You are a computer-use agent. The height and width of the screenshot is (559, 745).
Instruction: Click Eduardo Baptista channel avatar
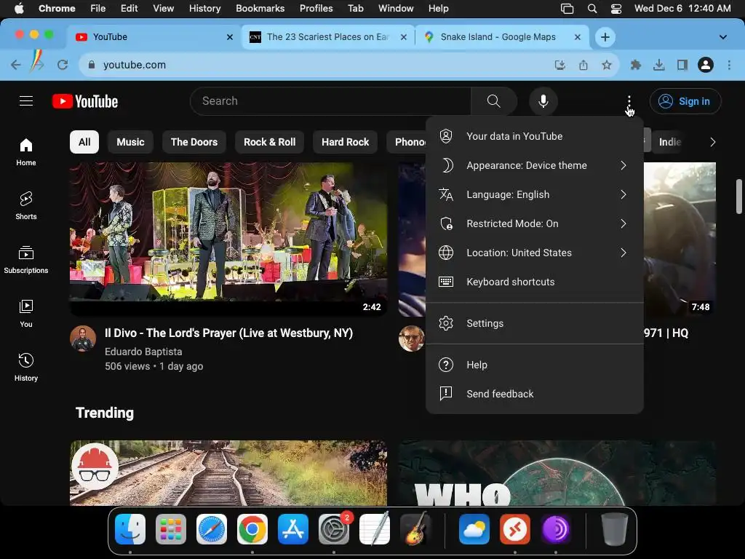coord(83,338)
